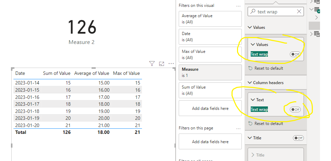Image resolution: width=331 pixels, height=161 pixels.
Task: Select the 126 card visual value
Action: coord(82,27)
